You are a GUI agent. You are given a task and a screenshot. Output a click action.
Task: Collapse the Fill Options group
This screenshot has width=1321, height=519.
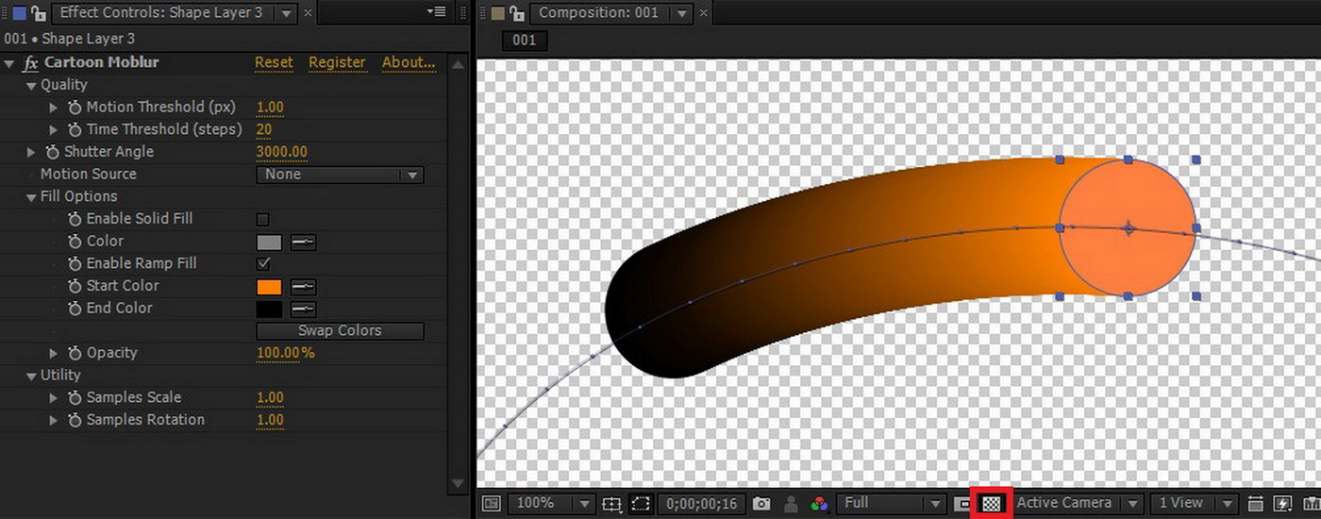31,197
